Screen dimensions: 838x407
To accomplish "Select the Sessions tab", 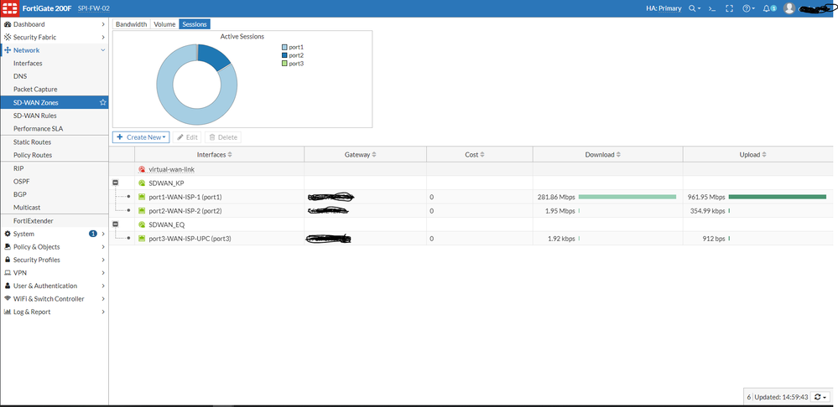I will point(195,24).
